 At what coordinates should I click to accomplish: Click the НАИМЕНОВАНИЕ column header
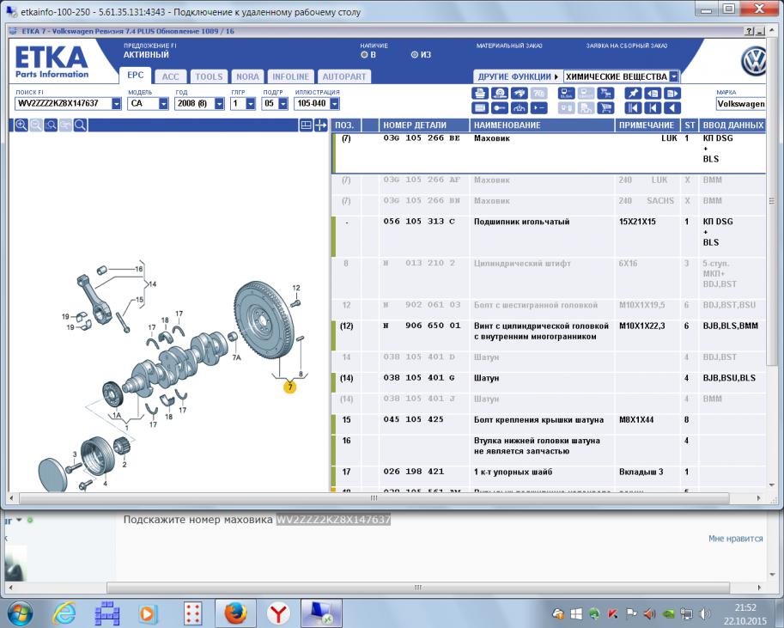(542, 125)
